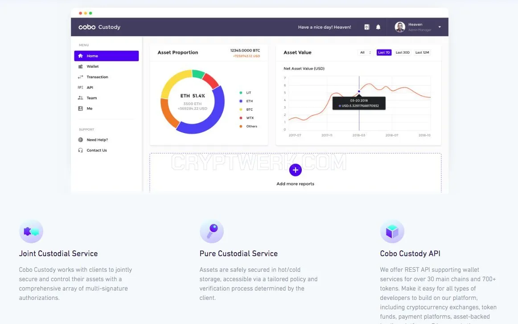
Task: Click the BTC yellow legend dot
Action: 241,109
